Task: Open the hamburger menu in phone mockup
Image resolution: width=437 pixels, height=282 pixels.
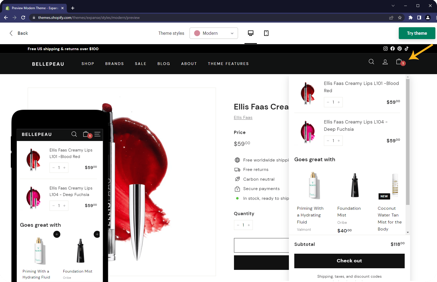Action: [x=97, y=134]
